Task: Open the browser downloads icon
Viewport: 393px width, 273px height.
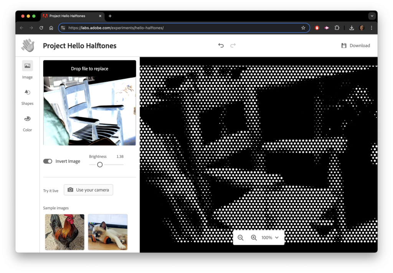Action: (352, 28)
